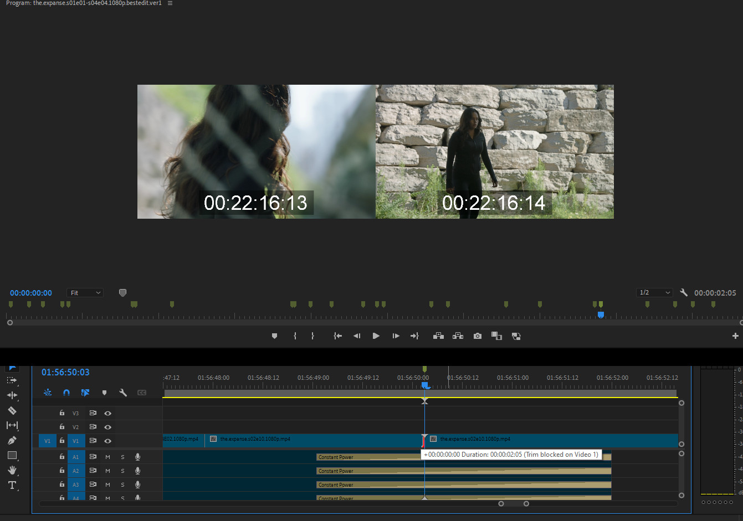Toggle Snap magnet in timeline
Viewport: 743px width, 521px height.
[x=66, y=393]
